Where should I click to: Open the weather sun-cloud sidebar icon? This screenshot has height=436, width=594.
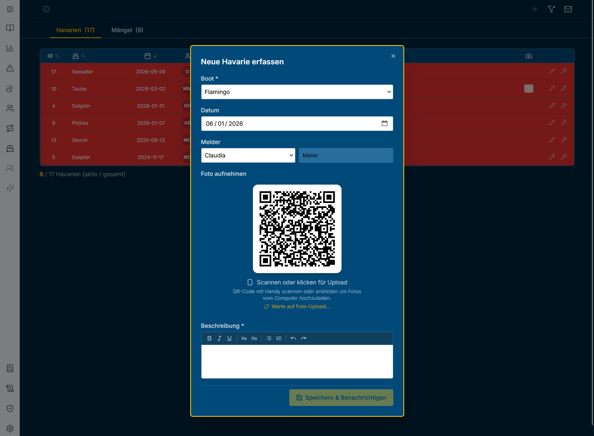[x=10, y=88]
